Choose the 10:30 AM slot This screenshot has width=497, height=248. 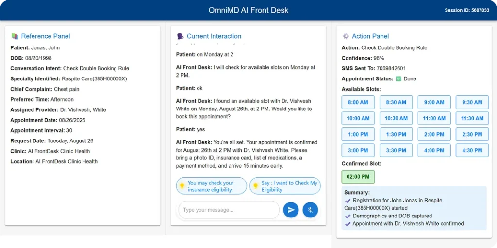point(396,118)
